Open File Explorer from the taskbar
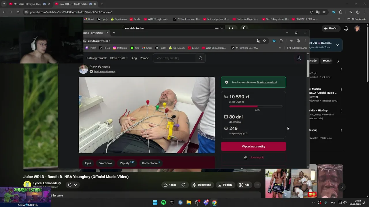The image size is (369, 207). tap(189, 202)
